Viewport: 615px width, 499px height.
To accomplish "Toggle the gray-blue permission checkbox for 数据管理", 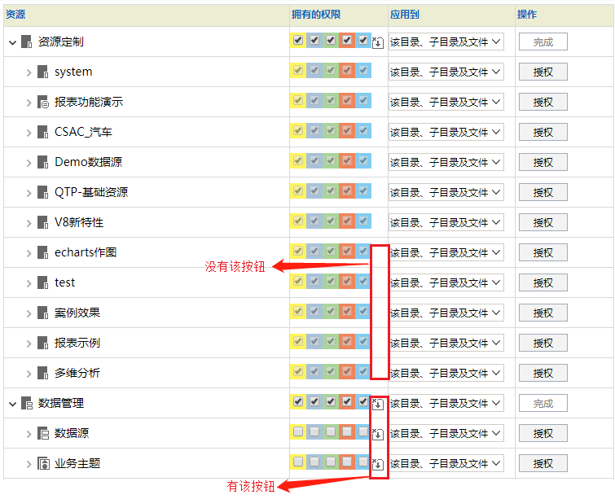I will (314, 401).
